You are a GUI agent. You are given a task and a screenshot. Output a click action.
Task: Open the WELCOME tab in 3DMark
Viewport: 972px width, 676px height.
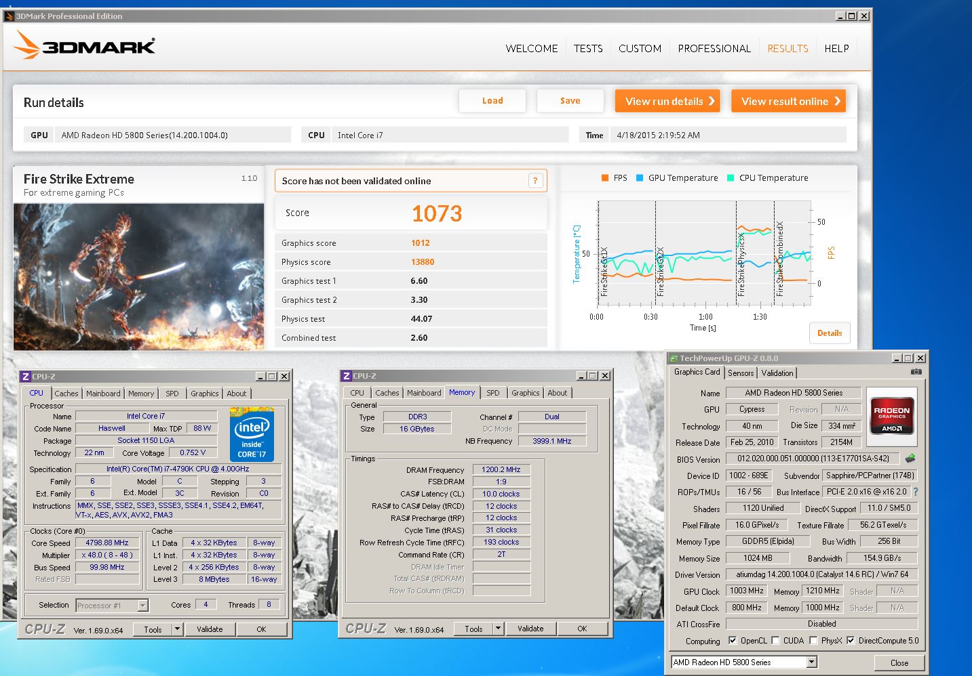click(532, 49)
